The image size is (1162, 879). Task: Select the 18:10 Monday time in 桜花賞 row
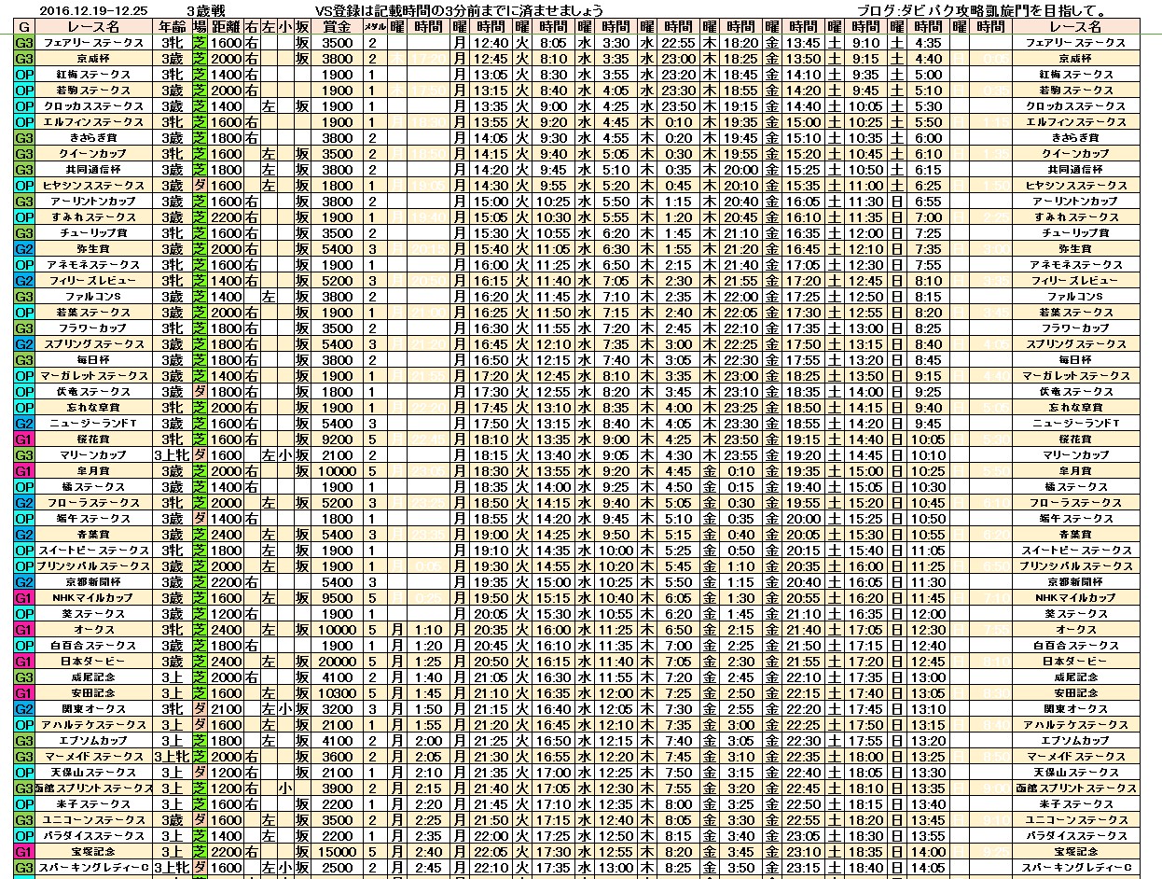tap(490, 439)
